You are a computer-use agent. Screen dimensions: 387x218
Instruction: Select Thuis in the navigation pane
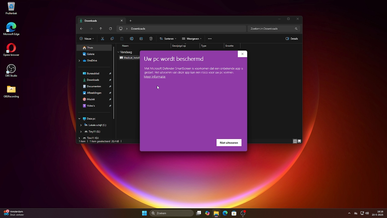coord(94,48)
